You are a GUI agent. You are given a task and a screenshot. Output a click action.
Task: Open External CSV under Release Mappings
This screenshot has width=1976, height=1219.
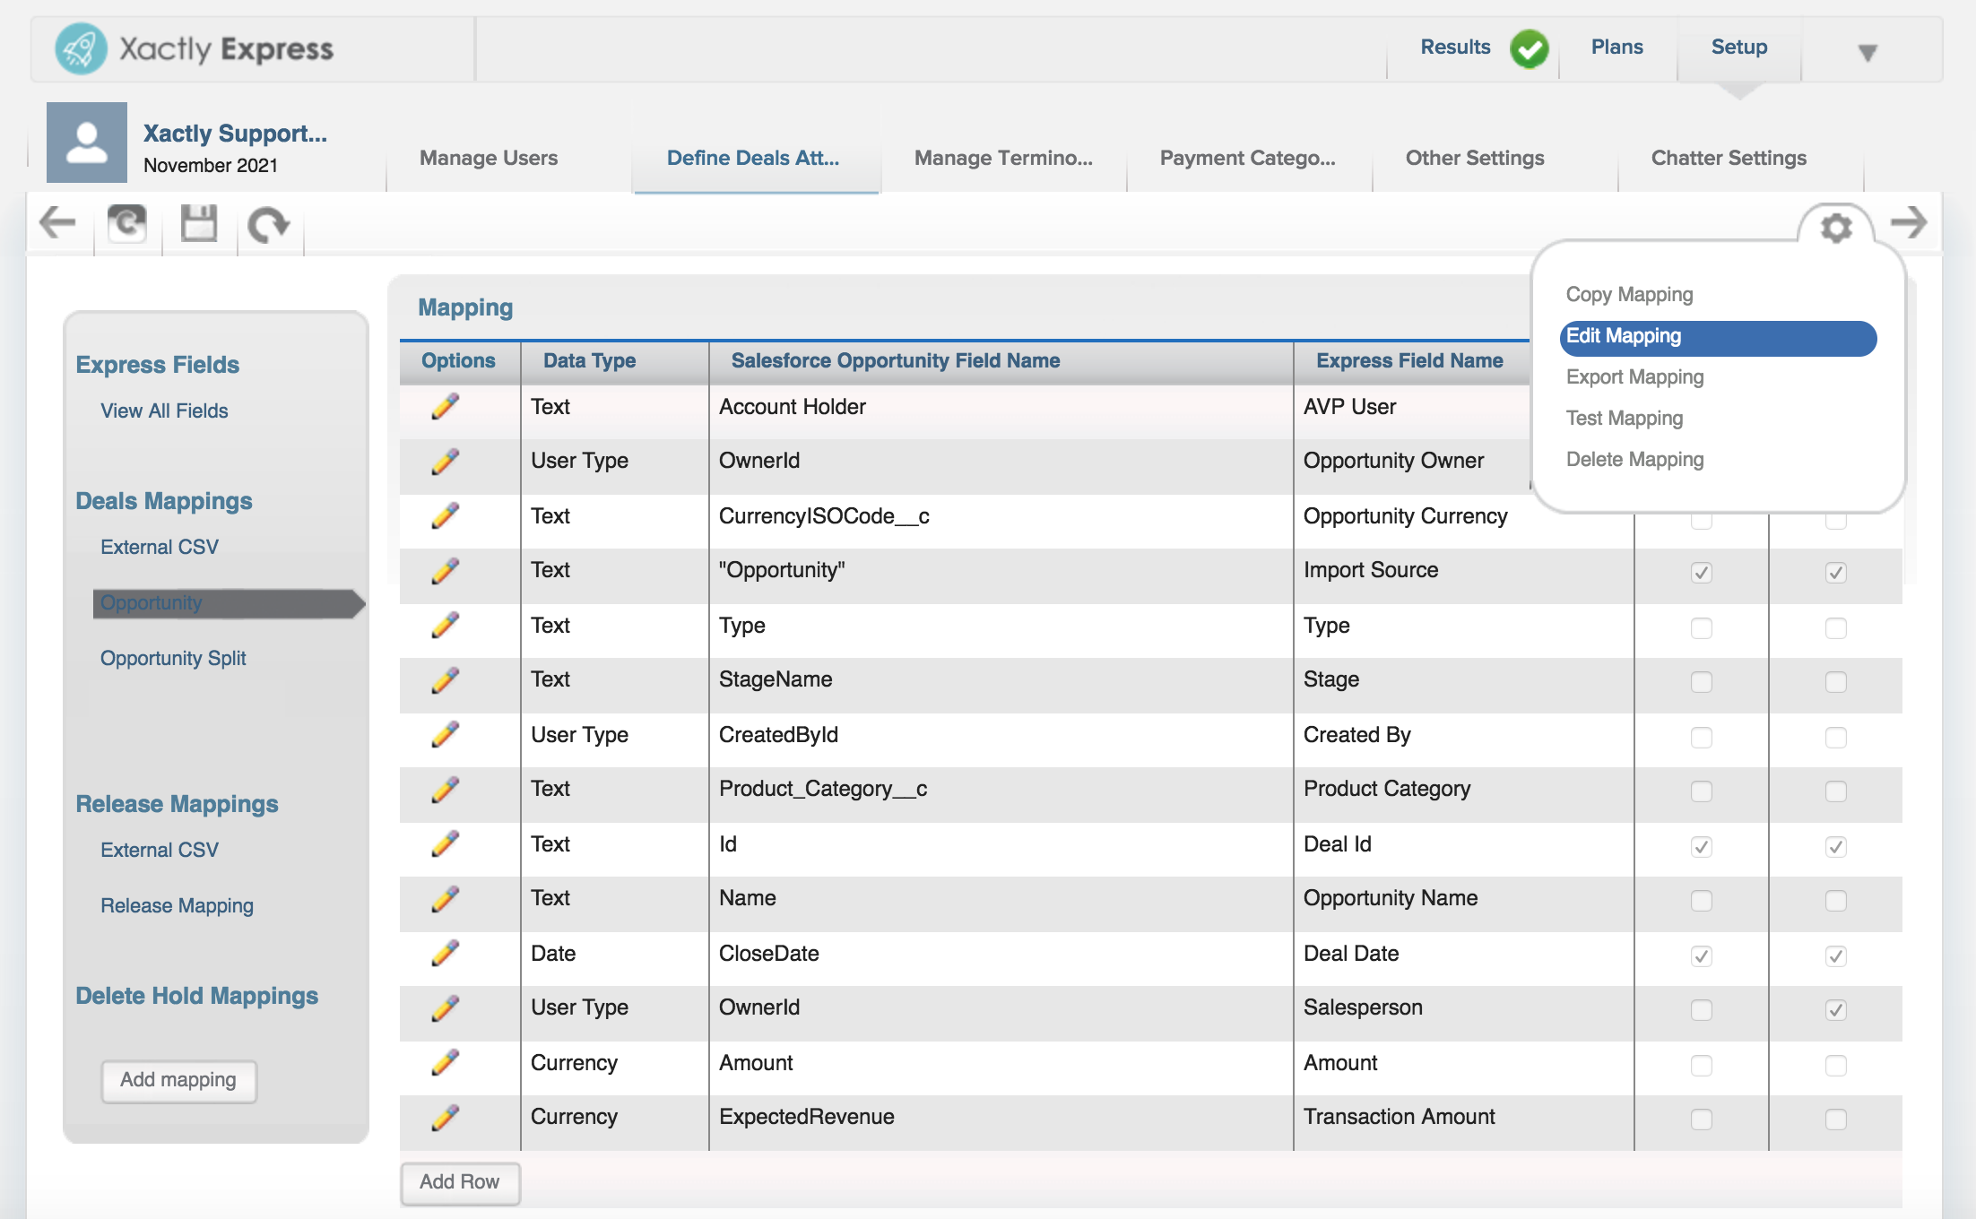[x=160, y=850]
